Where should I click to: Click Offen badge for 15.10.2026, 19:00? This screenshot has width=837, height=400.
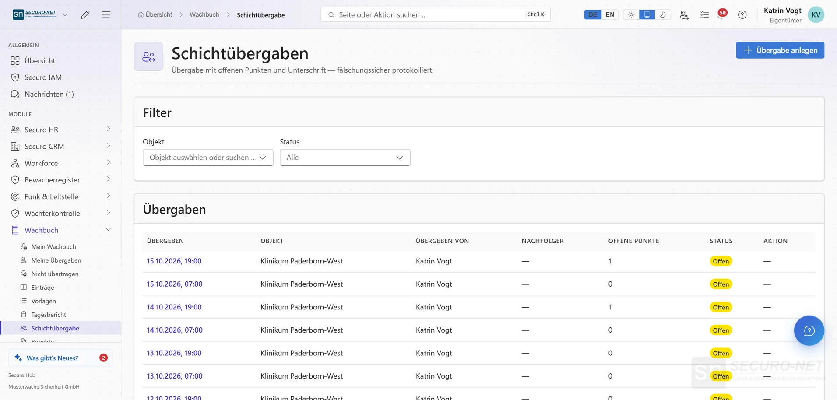point(721,261)
